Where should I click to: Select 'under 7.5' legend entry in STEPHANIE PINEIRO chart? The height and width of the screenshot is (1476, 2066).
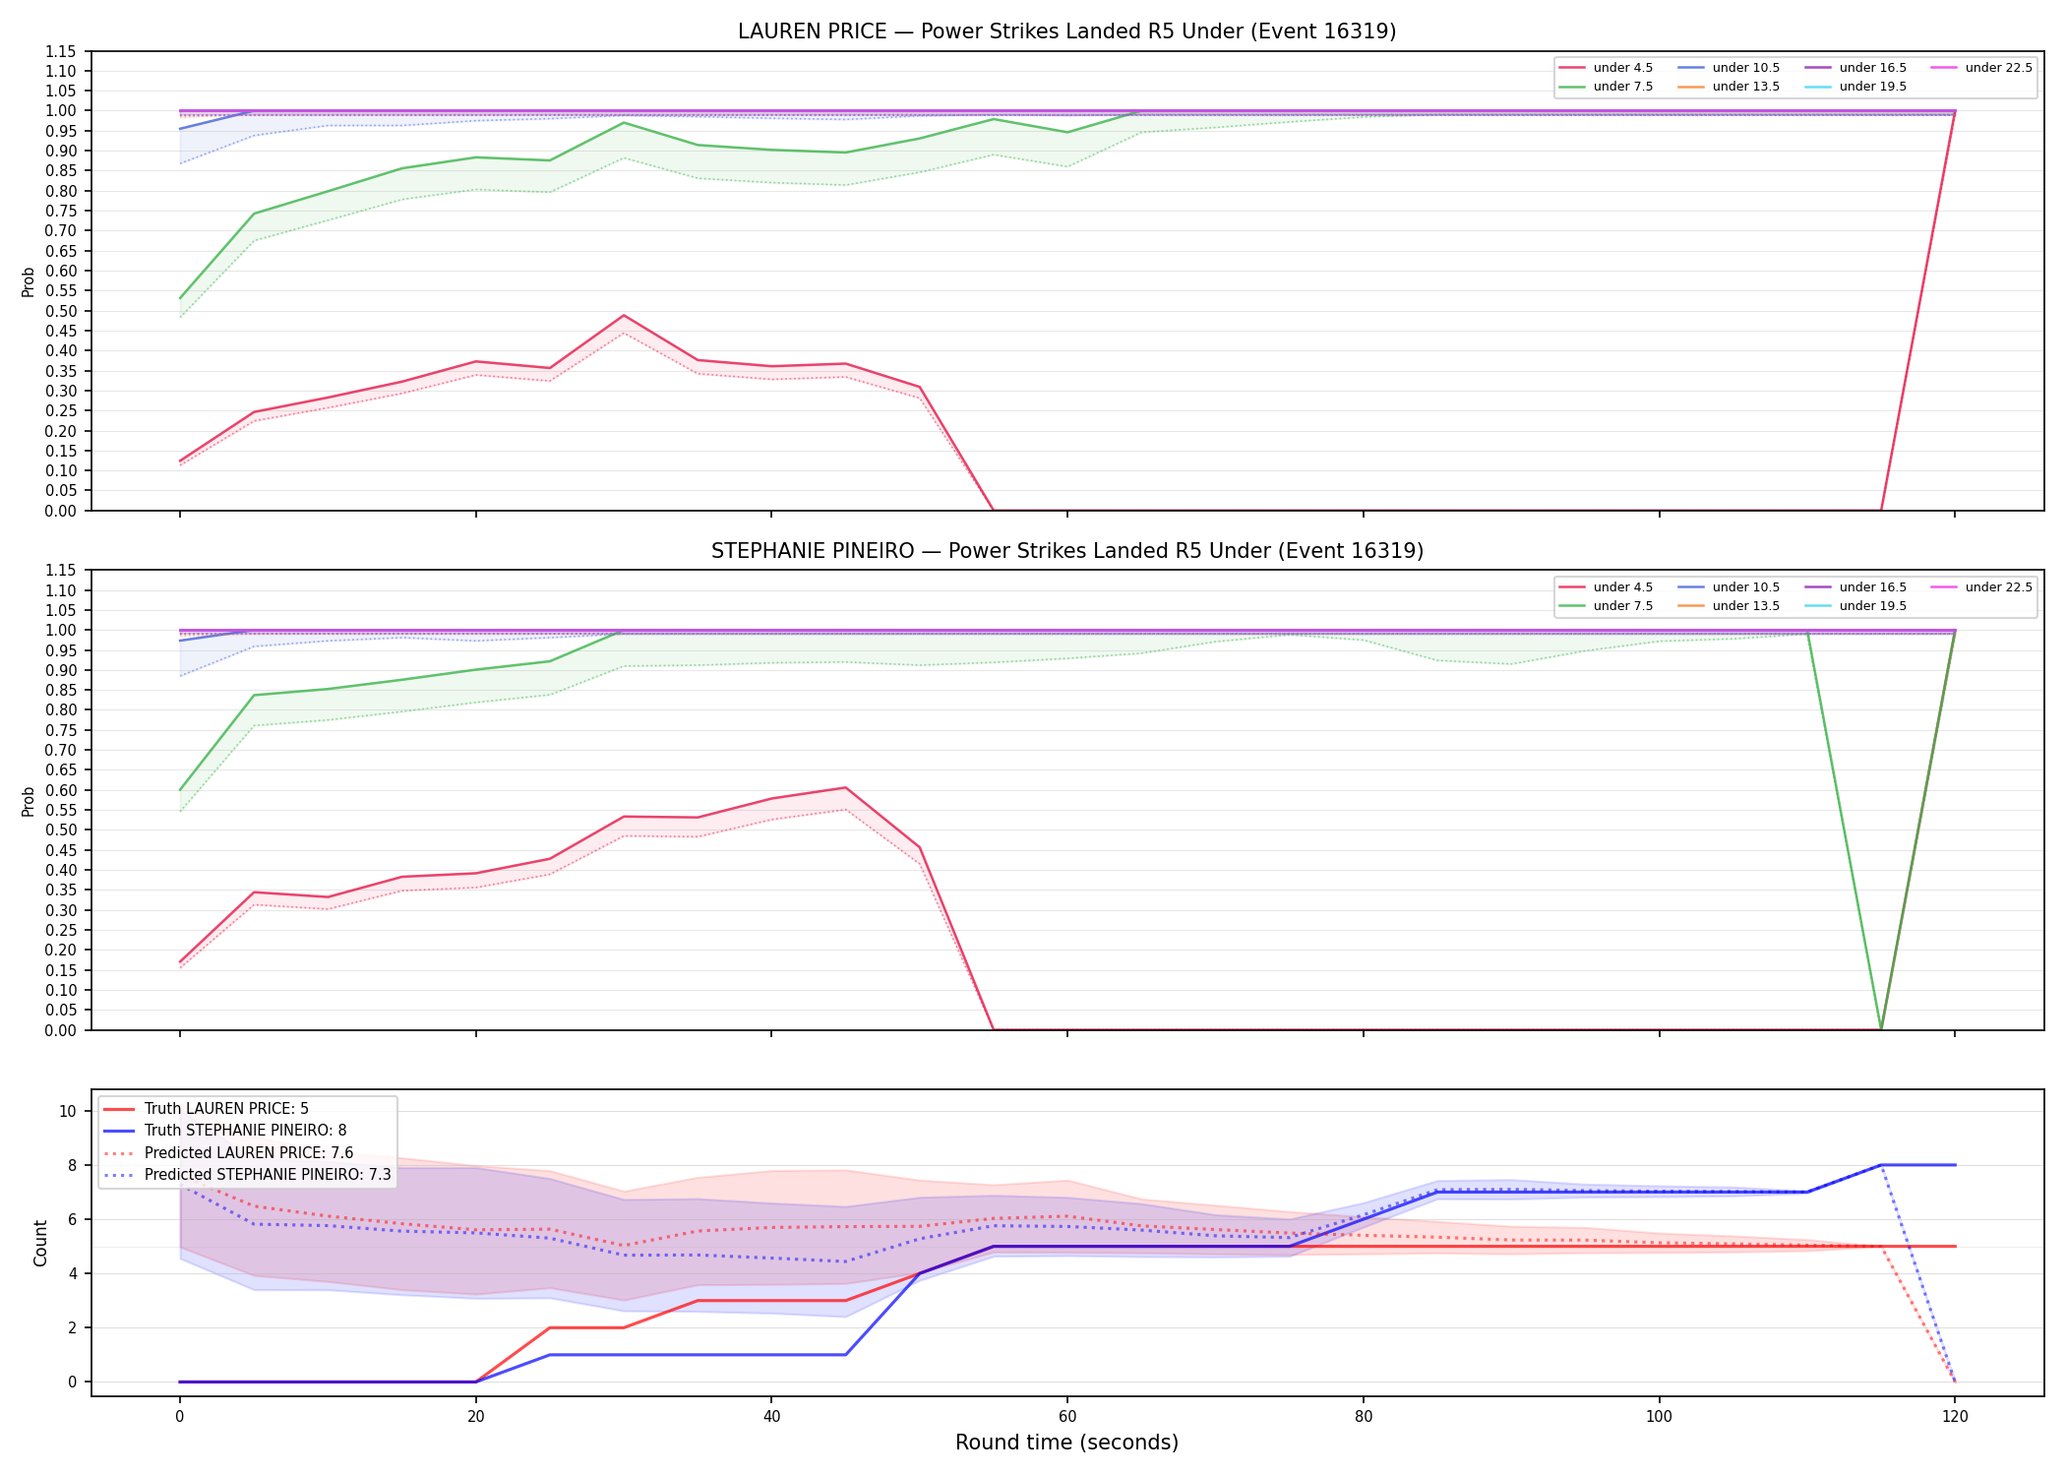pyautogui.click(x=1607, y=606)
